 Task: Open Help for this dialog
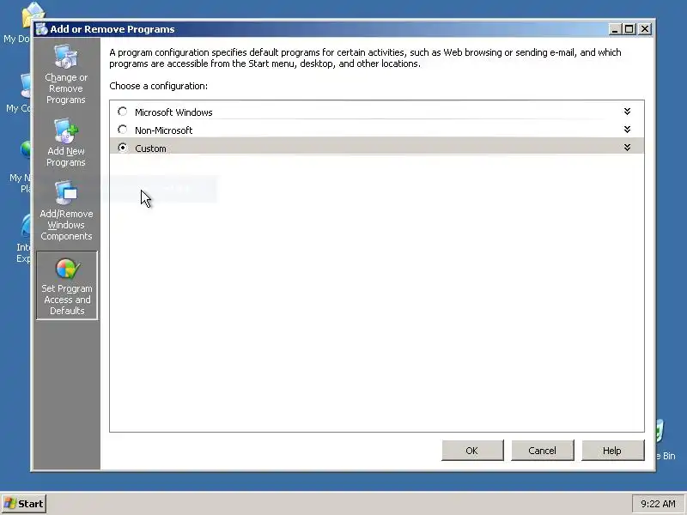[x=612, y=451]
